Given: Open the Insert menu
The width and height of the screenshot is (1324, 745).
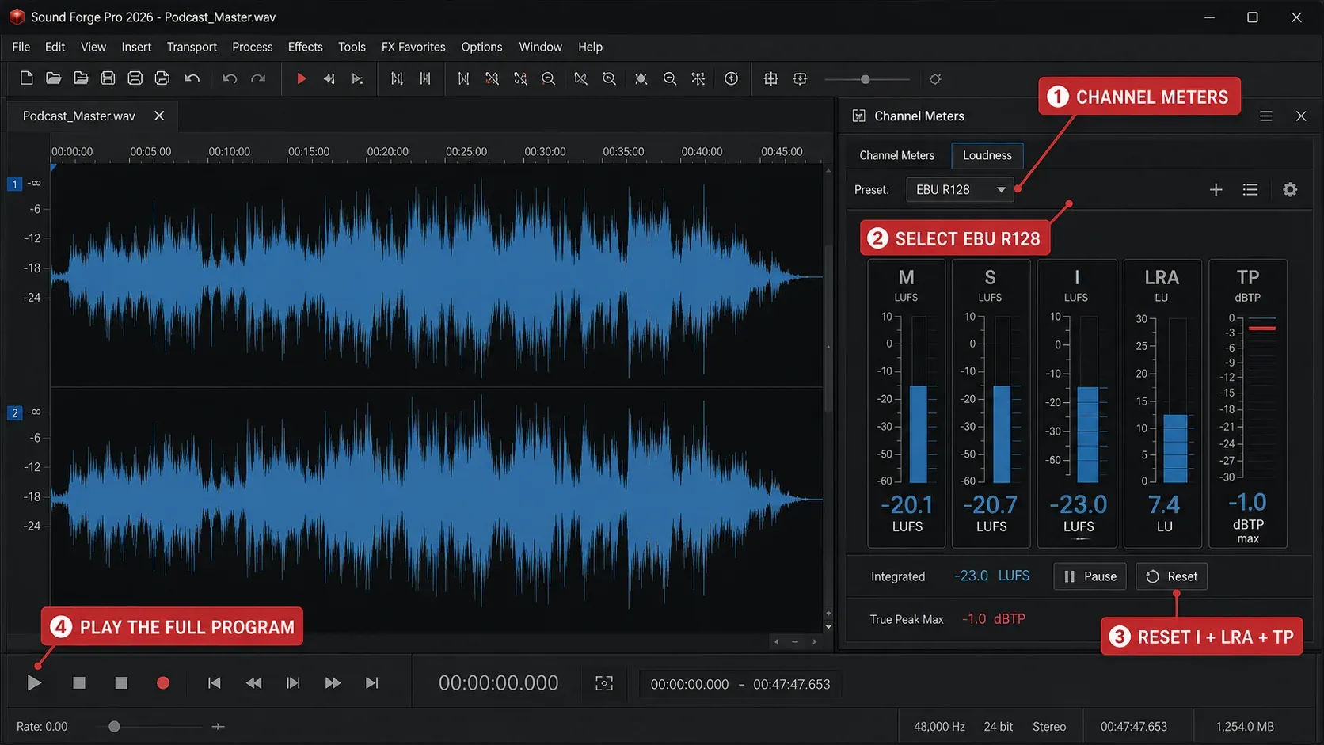Looking at the screenshot, I should [136, 47].
